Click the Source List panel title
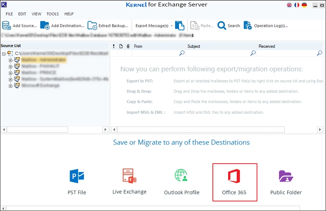 pyautogui.click(x=11, y=46)
